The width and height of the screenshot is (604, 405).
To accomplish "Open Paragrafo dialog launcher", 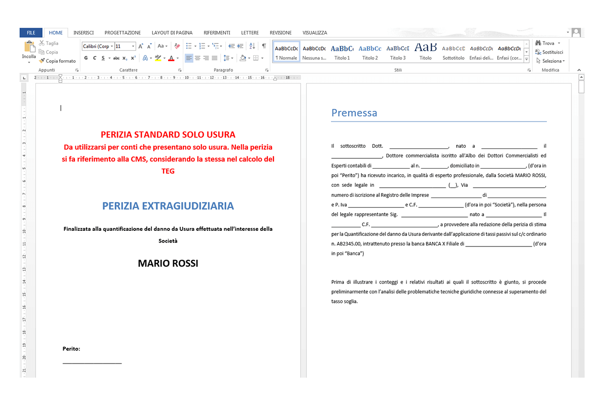I will tap(267, 70).
